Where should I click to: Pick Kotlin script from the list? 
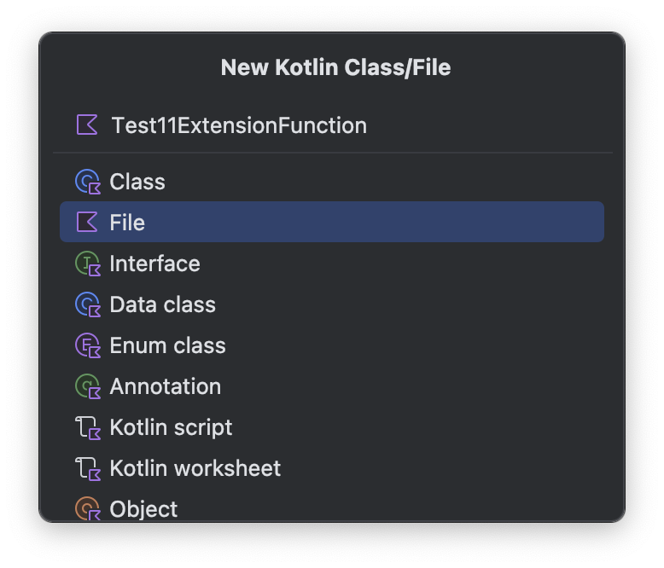coord(171,427)
